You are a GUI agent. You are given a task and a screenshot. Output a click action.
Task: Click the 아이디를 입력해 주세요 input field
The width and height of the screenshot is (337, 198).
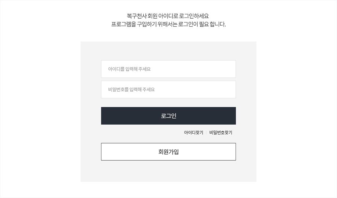click(x=168, y=69)
